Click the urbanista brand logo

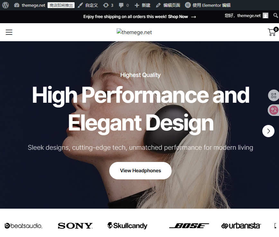point(241,226)
